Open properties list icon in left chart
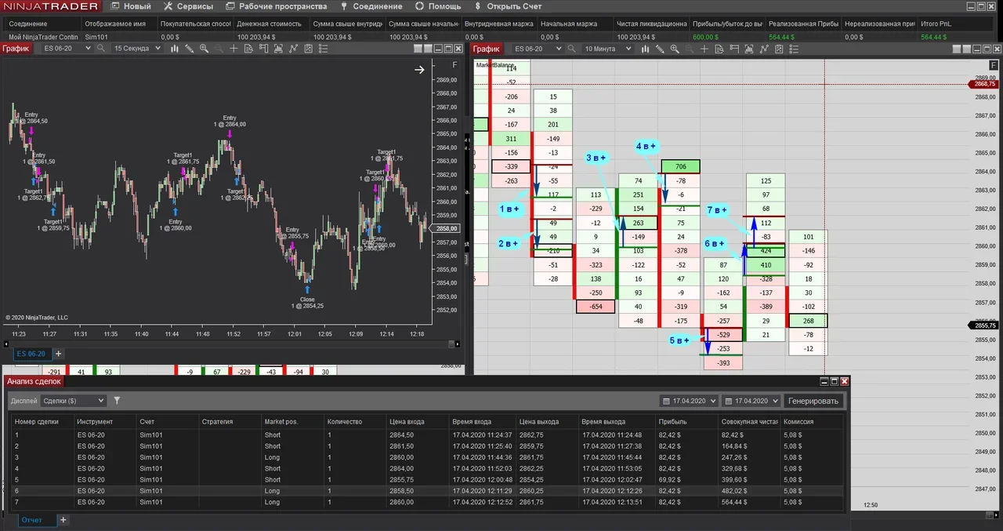The height and width of the screenshot is (531, 1003). pyautogui.click(x=323, y=49)
